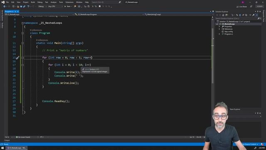Open the editor zoom level dropdown
The width and height of the screenshot is (266, 150).
(9, 137)
